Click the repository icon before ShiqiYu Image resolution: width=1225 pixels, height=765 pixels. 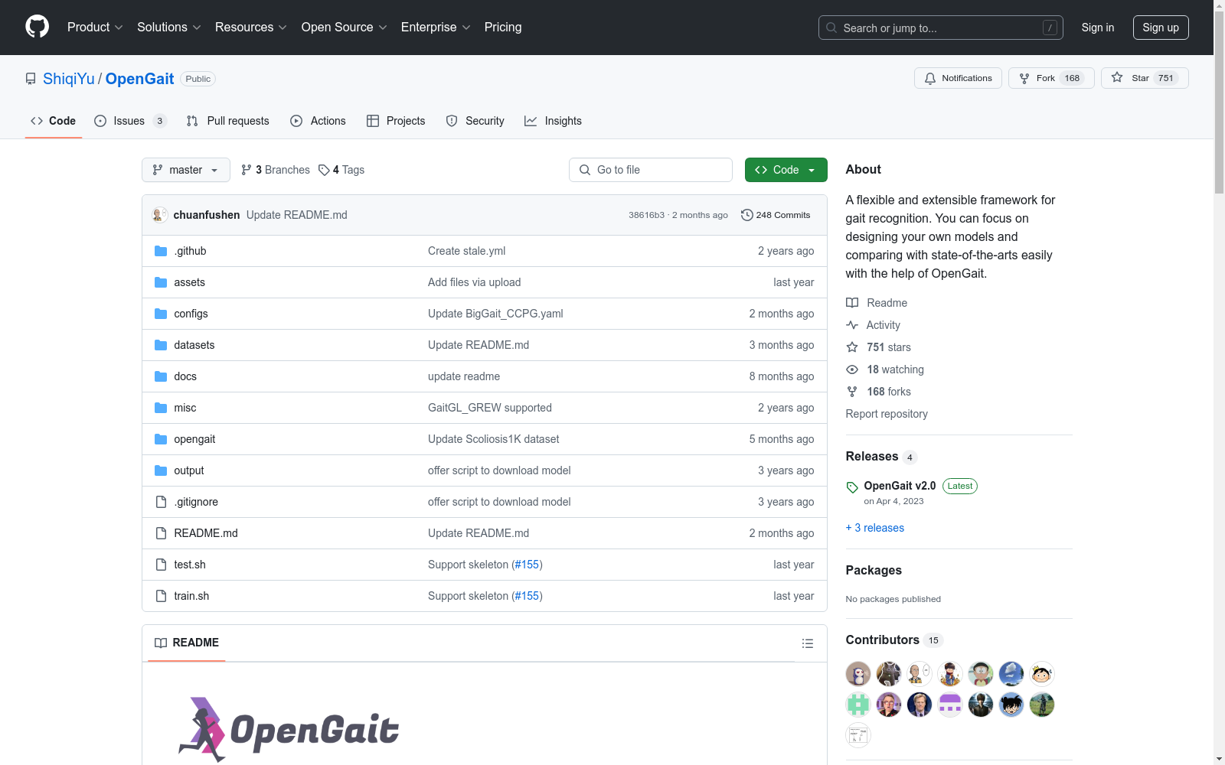point(31,79)
